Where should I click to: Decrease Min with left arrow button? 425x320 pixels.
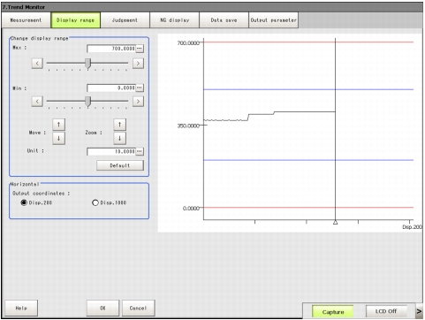pos(37,102)
